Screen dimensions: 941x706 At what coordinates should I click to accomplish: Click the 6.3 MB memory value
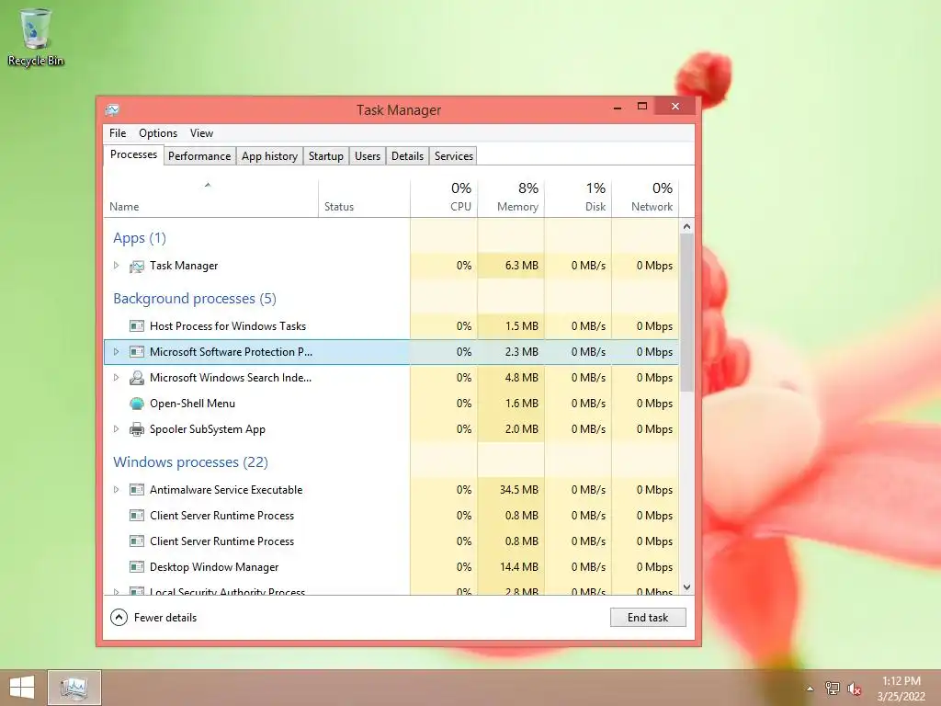522,266
